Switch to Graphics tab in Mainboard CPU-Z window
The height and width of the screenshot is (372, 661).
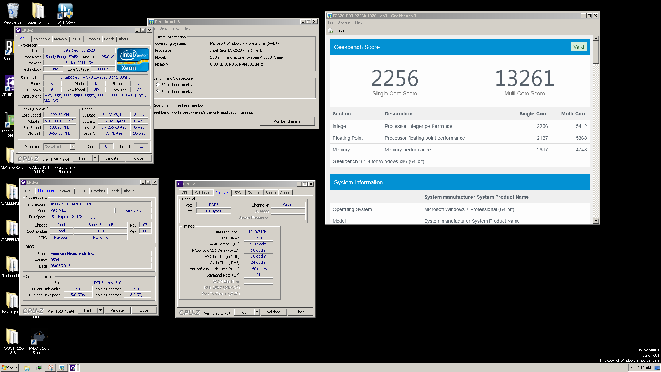(x=98, y=191)
